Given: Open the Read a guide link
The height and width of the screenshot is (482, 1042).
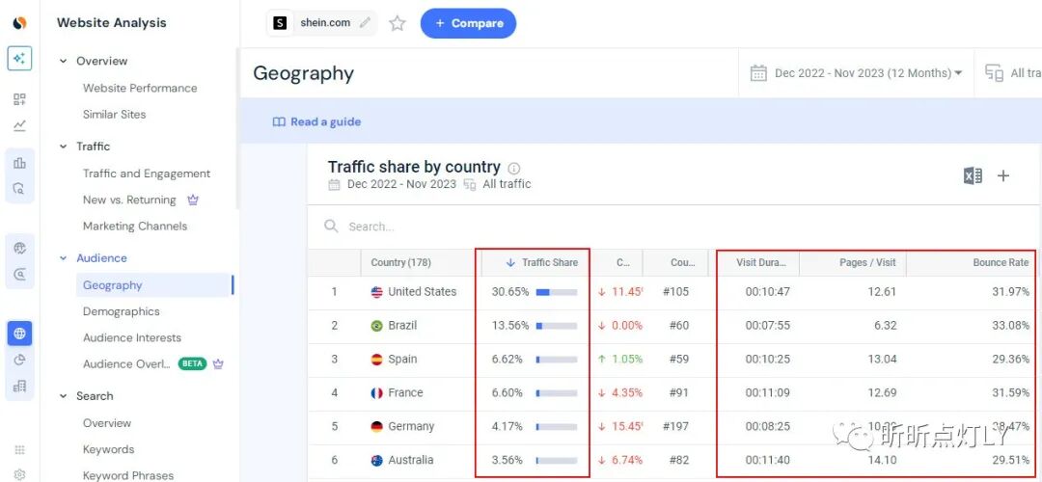Looking at the screenshot, I should [x=317, y=122].
